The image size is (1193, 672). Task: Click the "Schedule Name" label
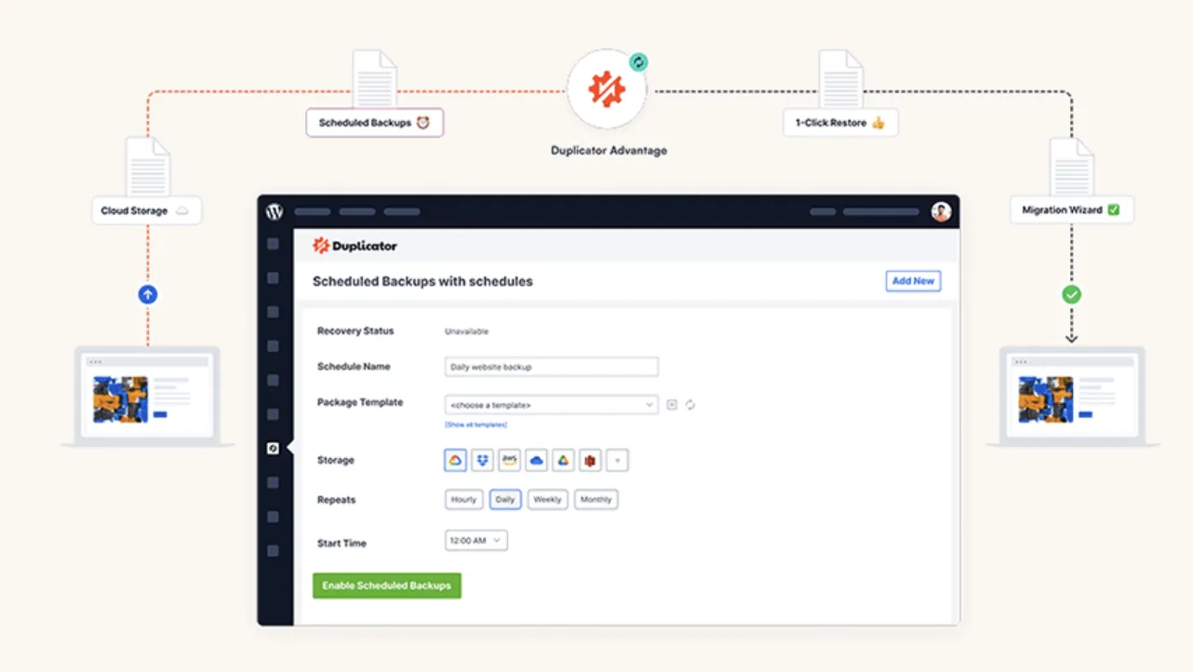click(x=354, y=367)
